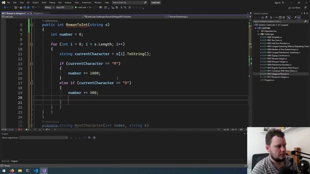Click the bookmark toolbar icon
This screenshot has width=310, height=174.
tap(129, 8)
